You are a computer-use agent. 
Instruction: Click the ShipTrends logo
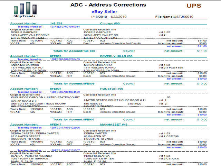tap(25, 10)
